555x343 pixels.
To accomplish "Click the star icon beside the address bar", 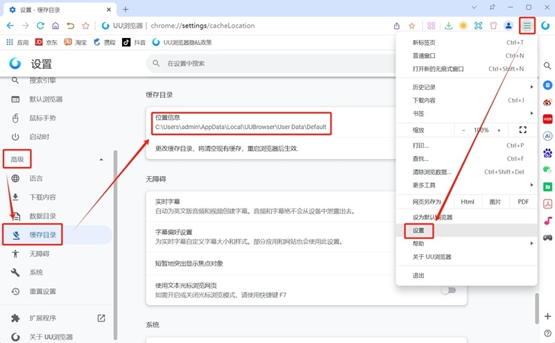I will [x=85, y=26].
